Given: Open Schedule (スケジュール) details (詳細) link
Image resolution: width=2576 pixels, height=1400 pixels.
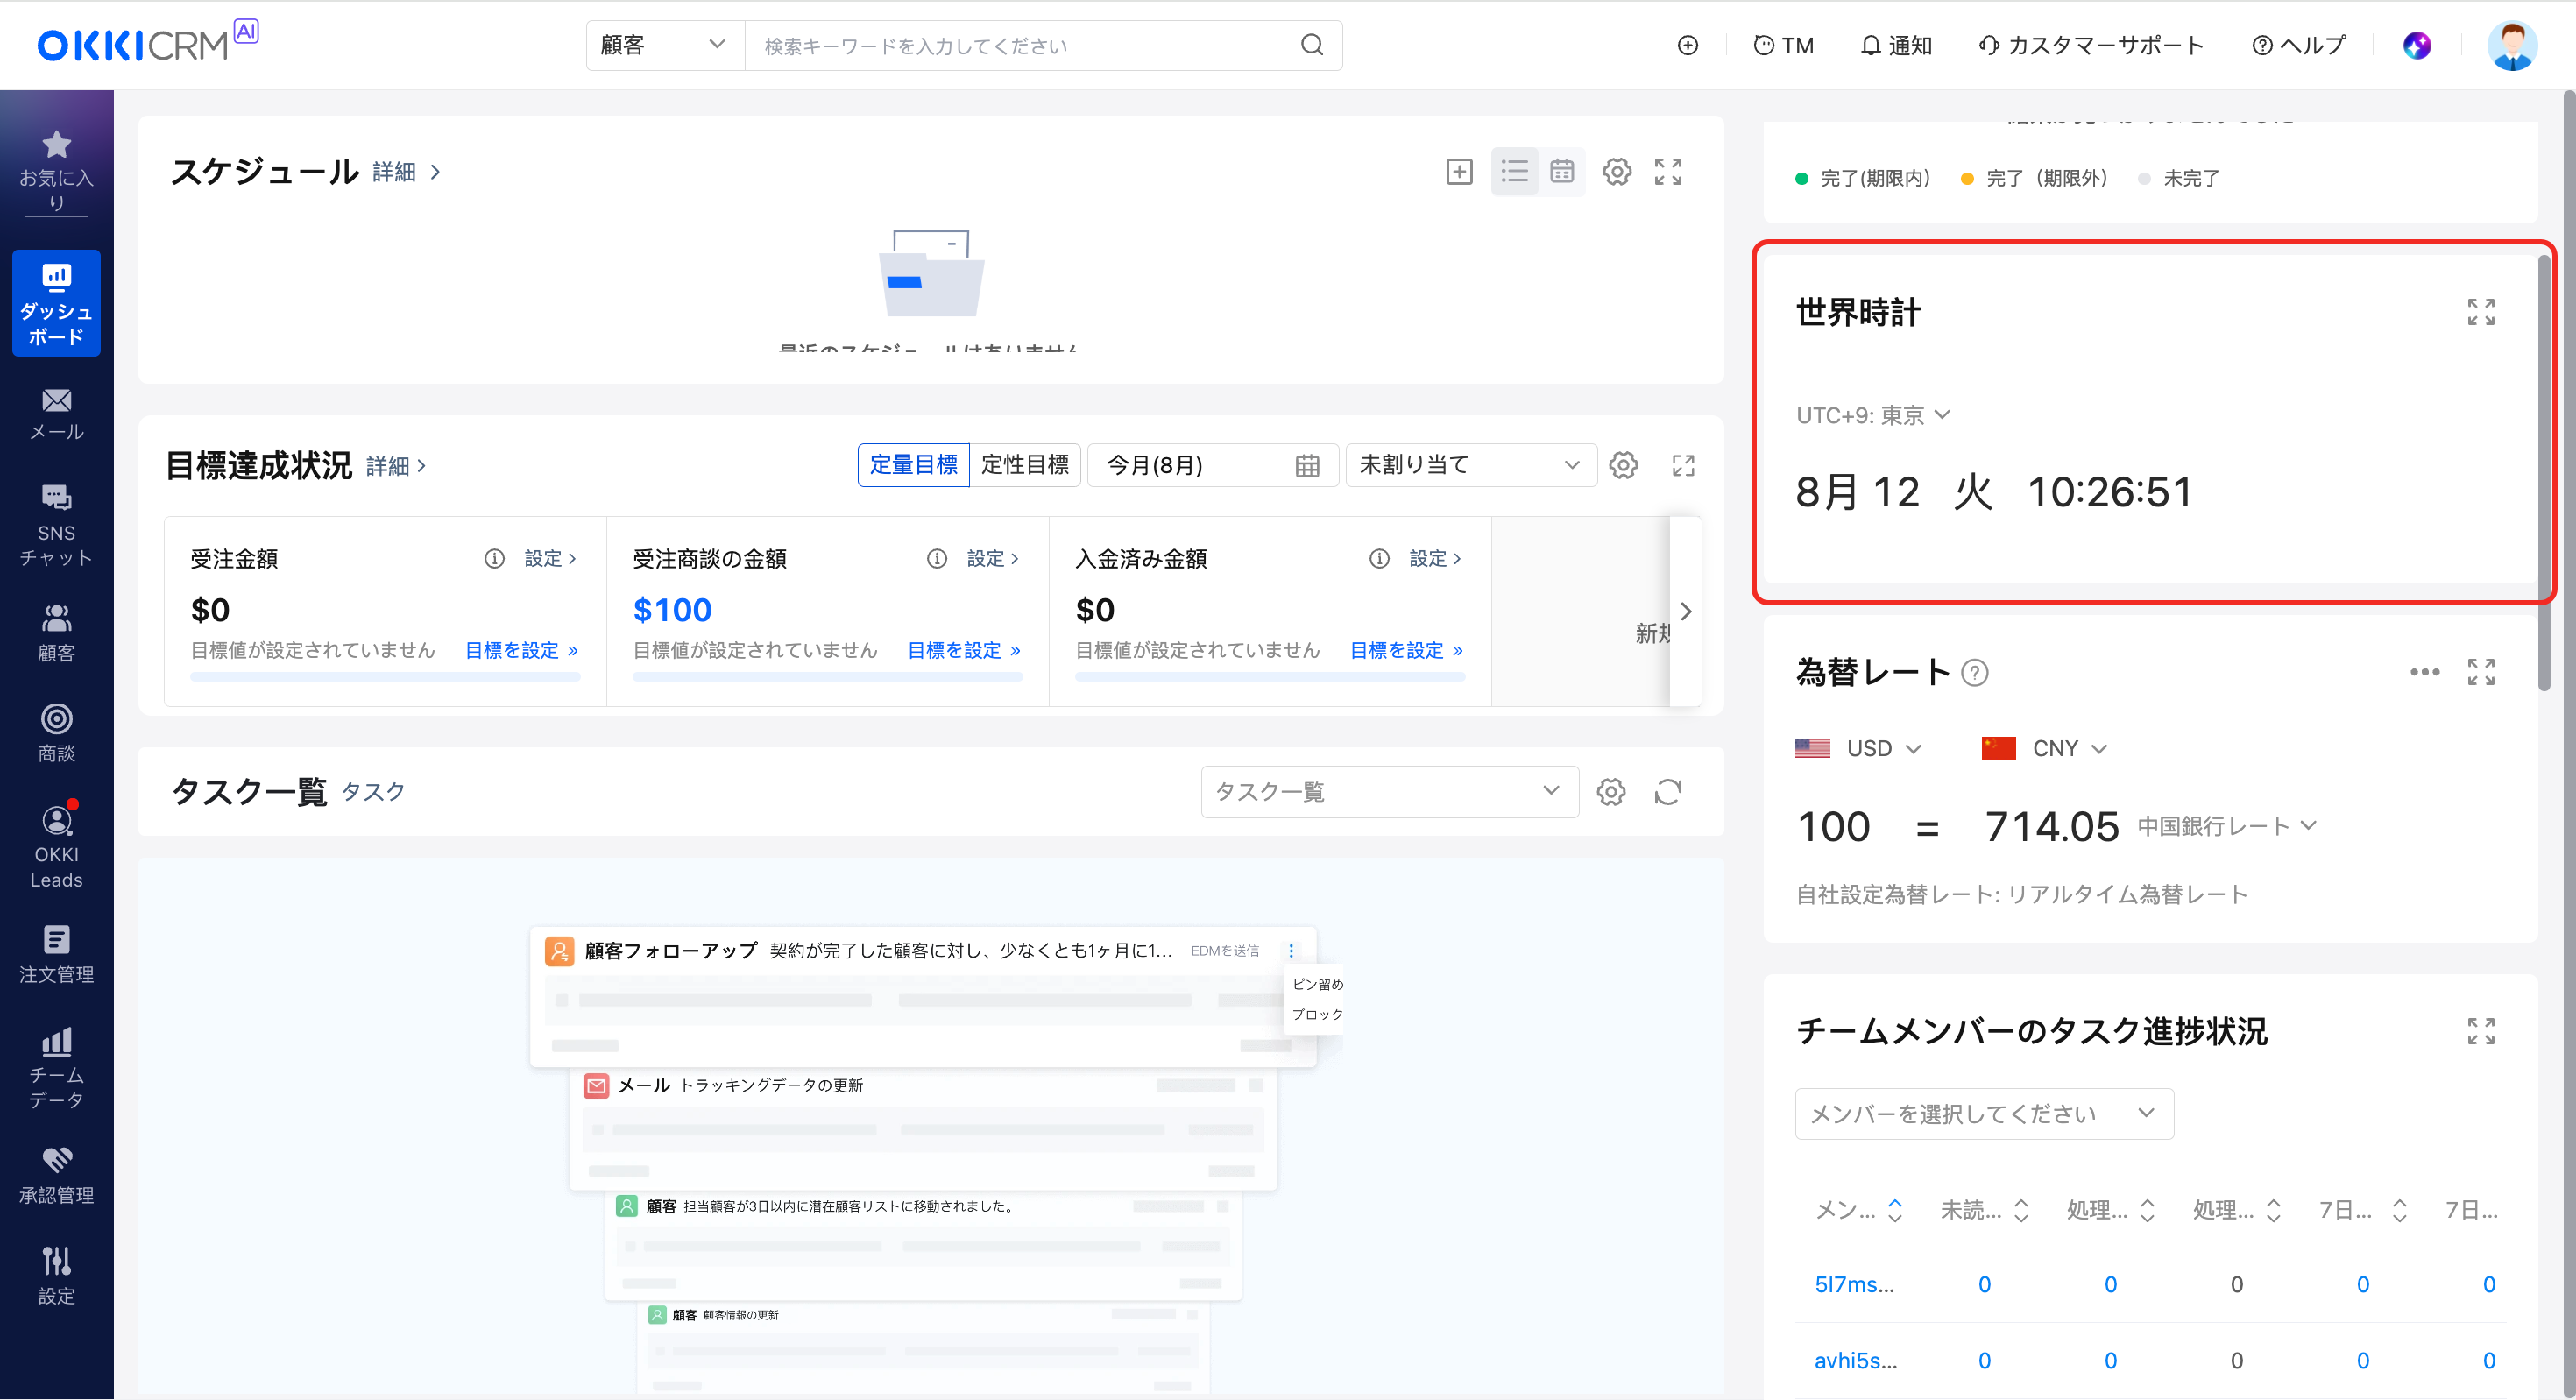Looking at the screenshot, I should pos(406,172).
